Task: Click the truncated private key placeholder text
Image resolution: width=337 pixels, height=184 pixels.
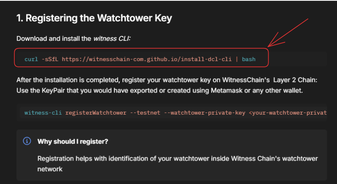Action: pyautogui.click(x=288, y=113)
